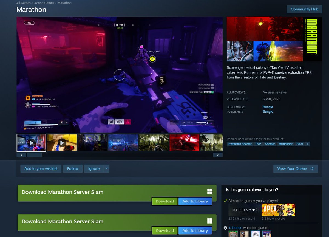Click the second friend avatar
The image size is (329, 237).
click(244, 234)
